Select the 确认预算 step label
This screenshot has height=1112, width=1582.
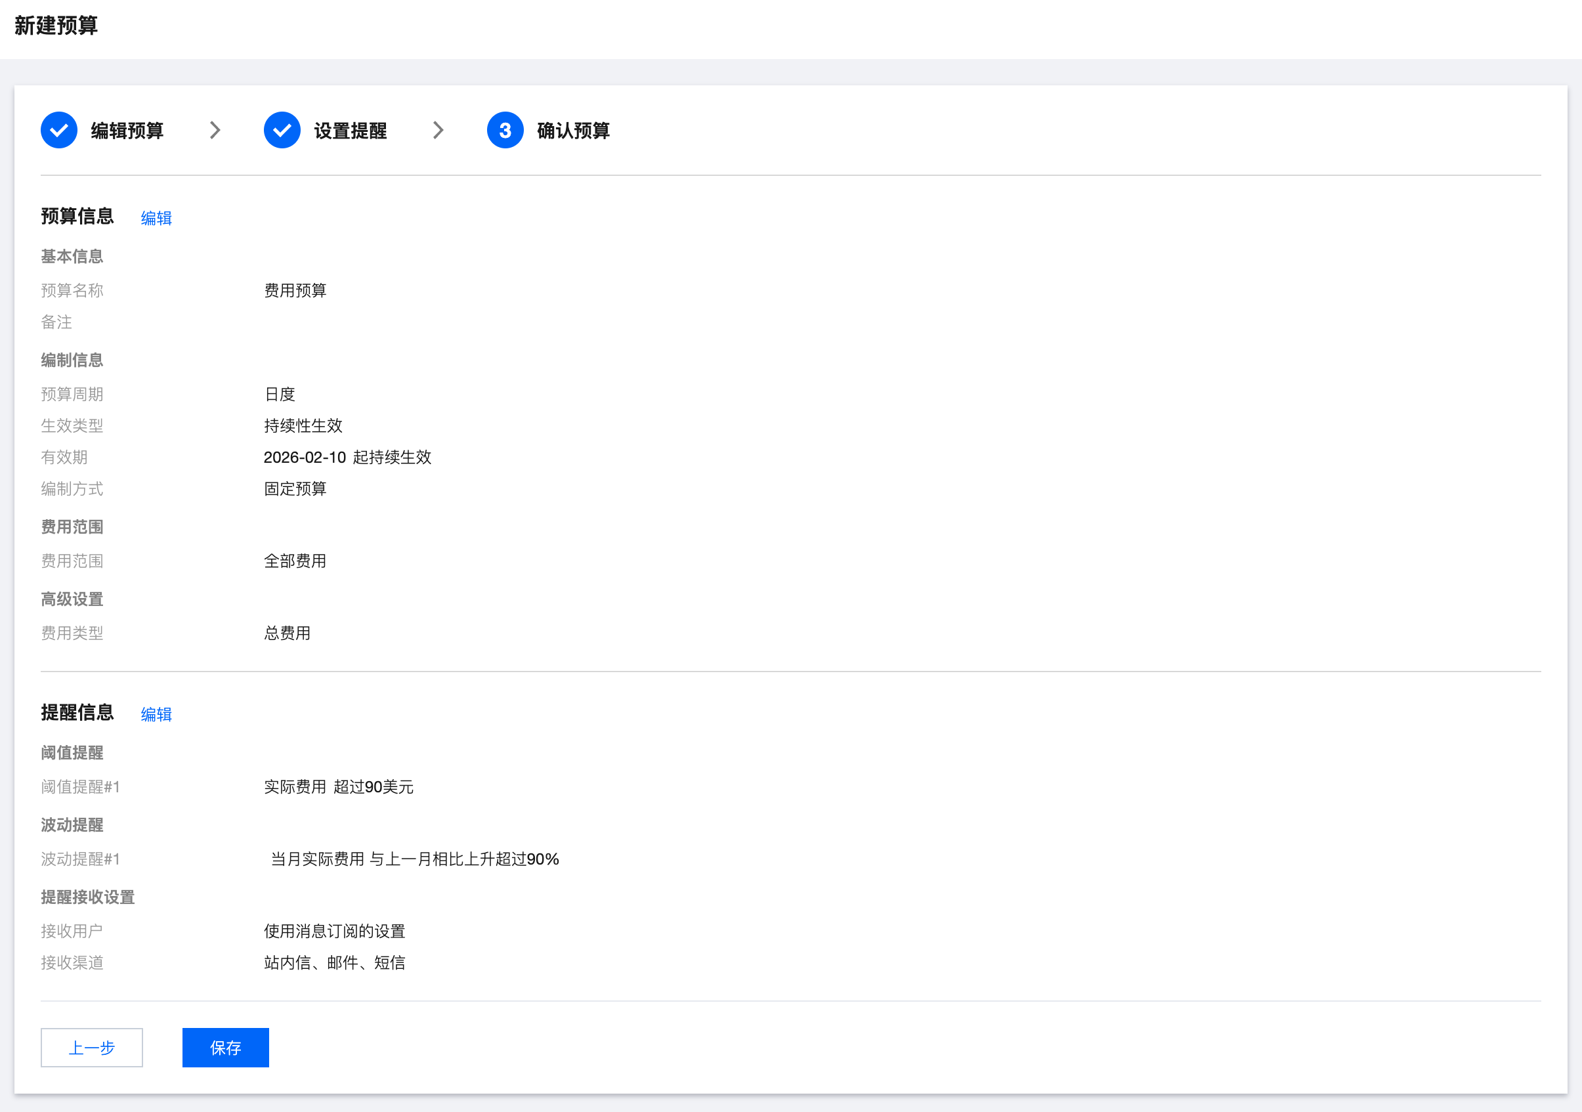coord(573,131)
